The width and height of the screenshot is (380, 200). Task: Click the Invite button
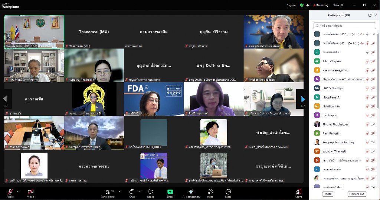click(328, 194)
